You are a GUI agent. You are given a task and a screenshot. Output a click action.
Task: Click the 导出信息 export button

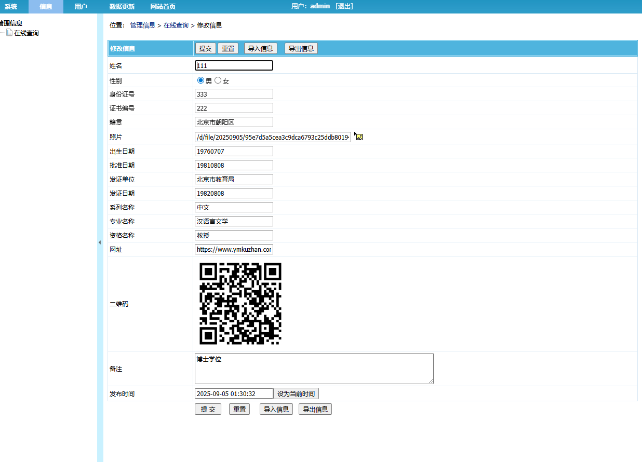pos(301,48)
